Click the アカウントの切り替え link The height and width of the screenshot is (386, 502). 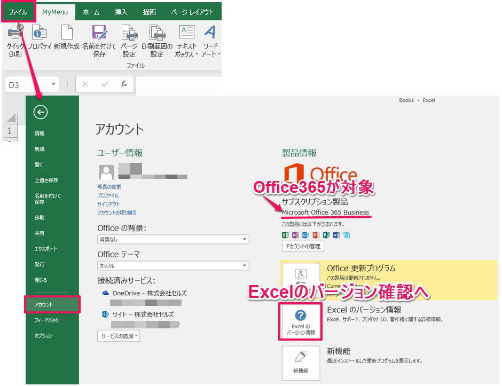click(x=117, y=213)
